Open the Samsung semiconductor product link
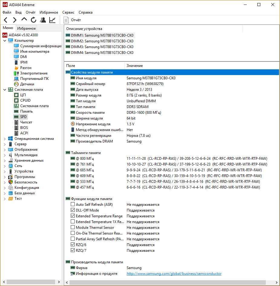Viewport: 280px width, 286px height. 174,273
